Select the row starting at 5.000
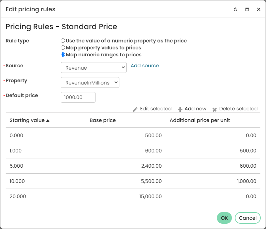 tap(133, 166)
